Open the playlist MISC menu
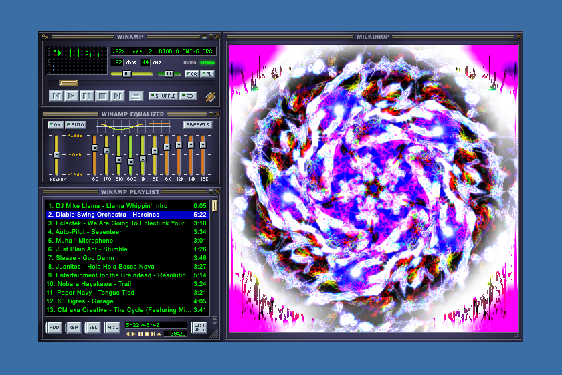 [112, 328]
